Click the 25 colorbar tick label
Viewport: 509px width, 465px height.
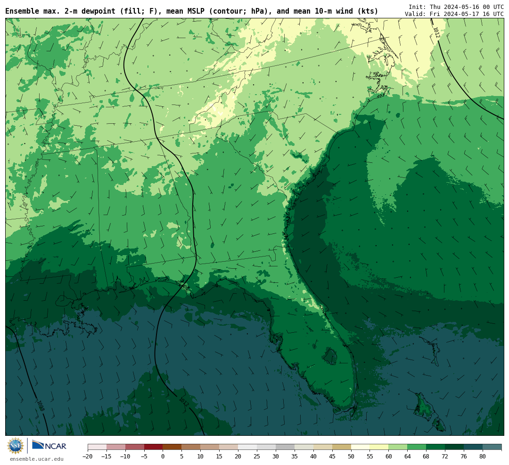click(x=257, y=456)
